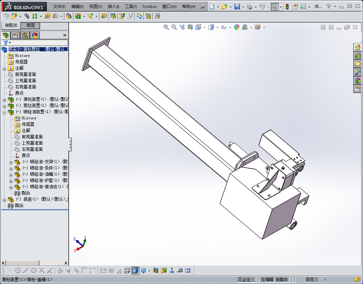Expand the 底座<1> tree node
Viewport: 363px width, 284px height.
click(5, 200)
